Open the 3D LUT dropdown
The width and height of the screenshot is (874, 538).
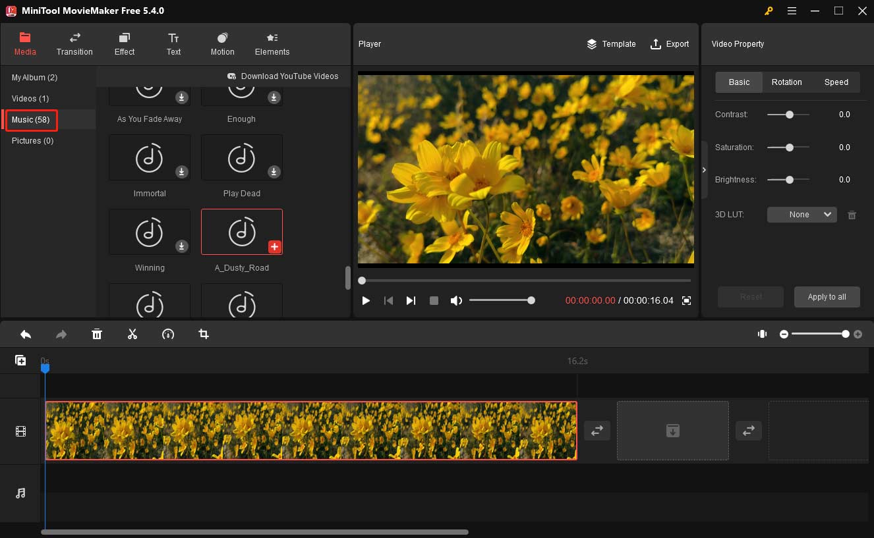coord(801,214)
